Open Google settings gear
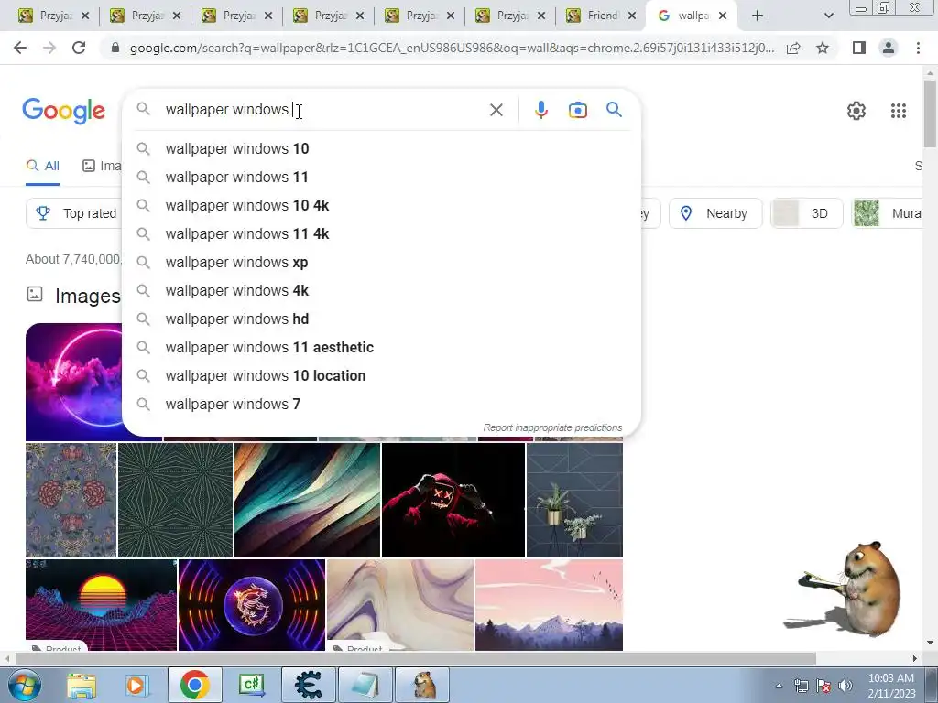 point(856,111)
